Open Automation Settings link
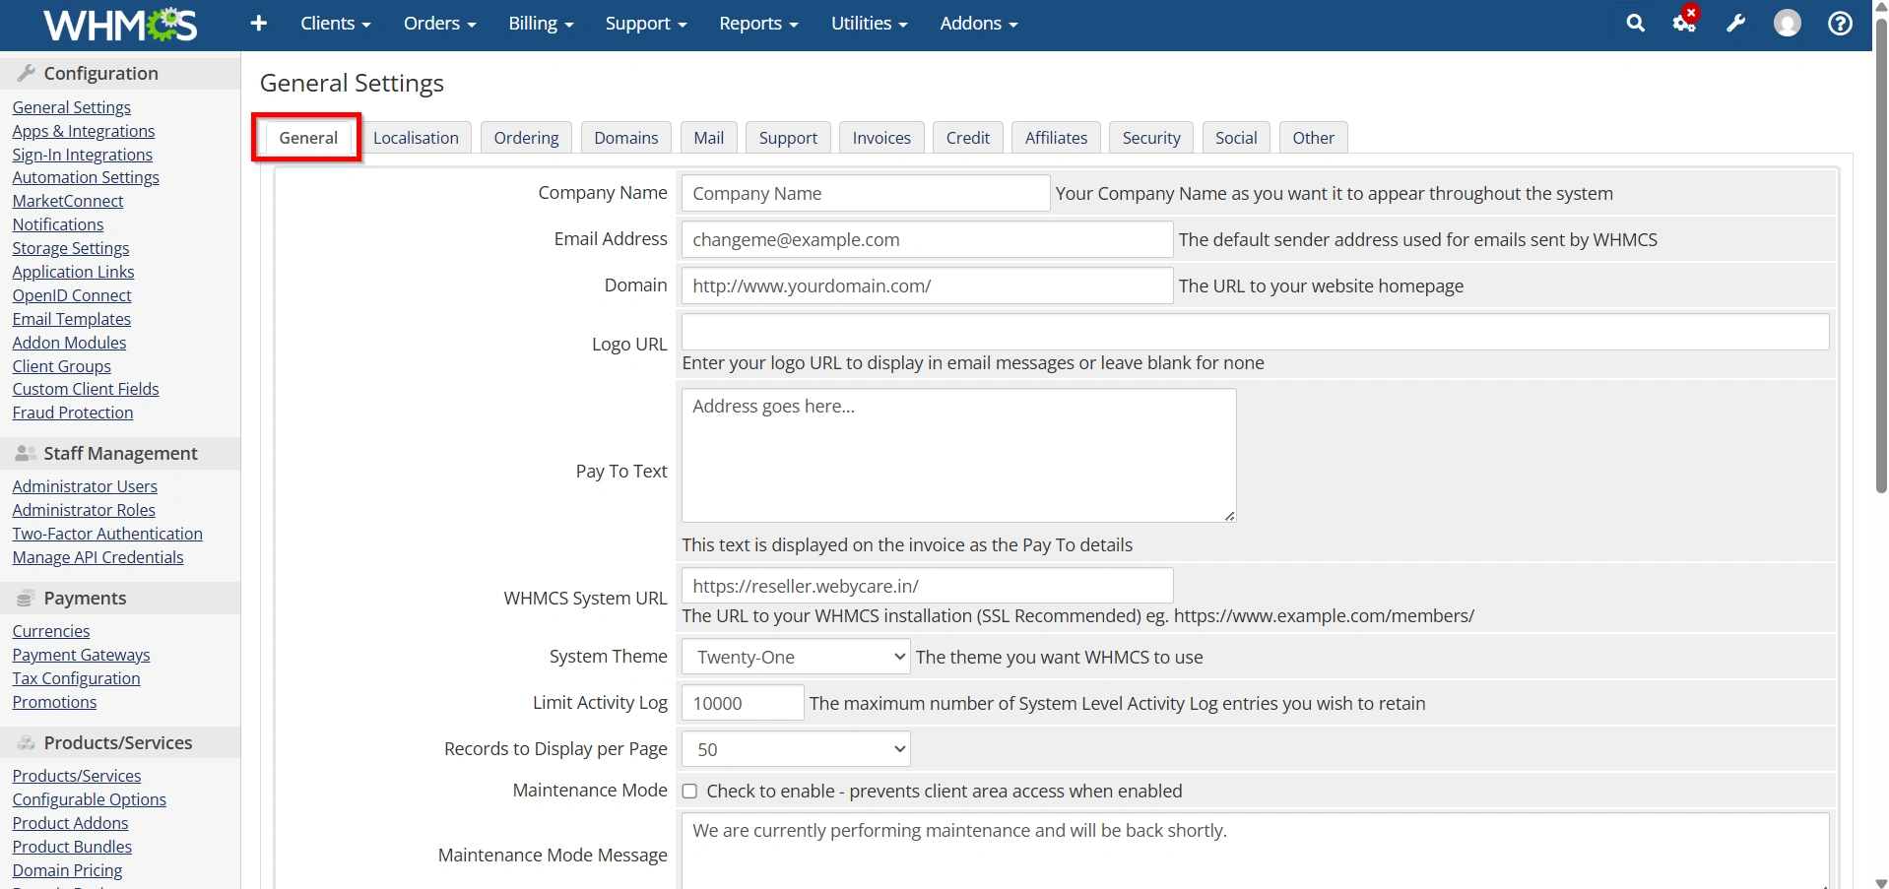Image resolution: width=1889 pixels, height=889 pixels. tap(86, 177)
